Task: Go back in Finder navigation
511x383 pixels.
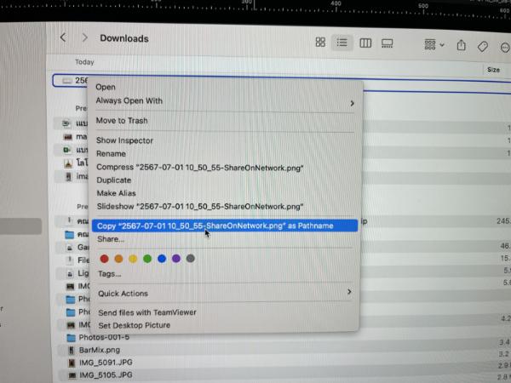Action: [x=63, y=37]
